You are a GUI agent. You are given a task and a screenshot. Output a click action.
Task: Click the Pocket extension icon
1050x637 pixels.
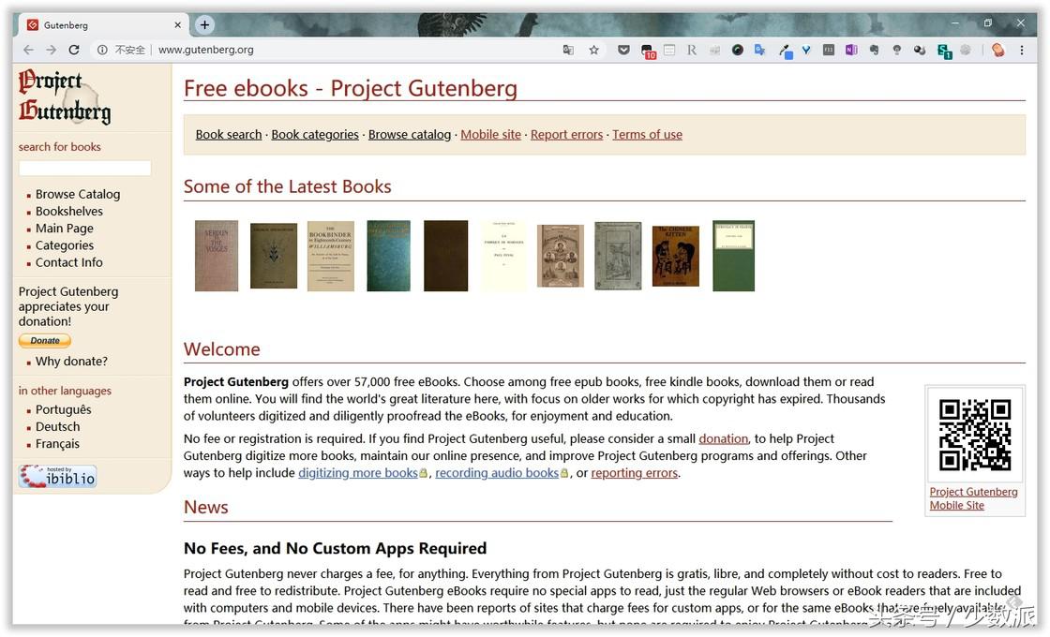[x=623, y=50]
